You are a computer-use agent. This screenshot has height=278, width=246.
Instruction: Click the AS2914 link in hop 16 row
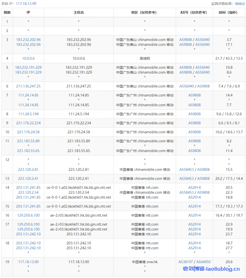(194, 215)
